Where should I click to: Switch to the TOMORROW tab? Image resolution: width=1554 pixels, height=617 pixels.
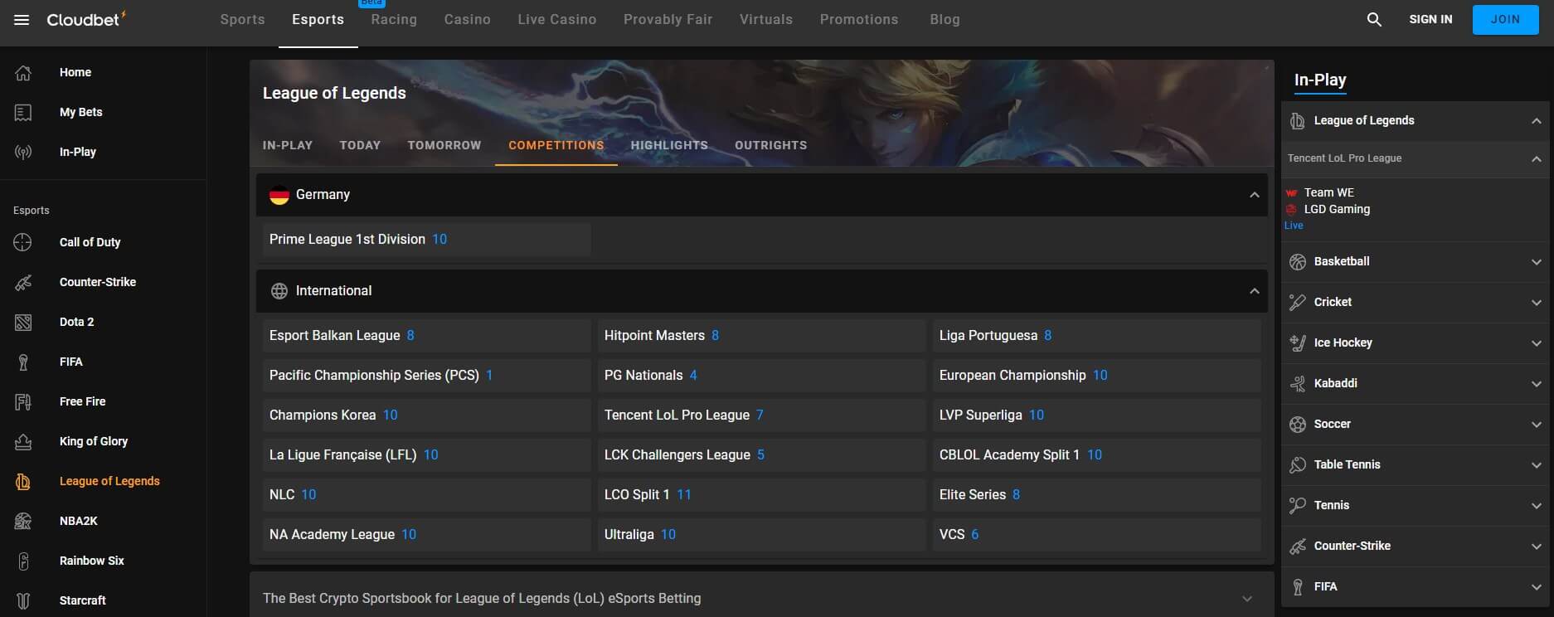[444, 145]
